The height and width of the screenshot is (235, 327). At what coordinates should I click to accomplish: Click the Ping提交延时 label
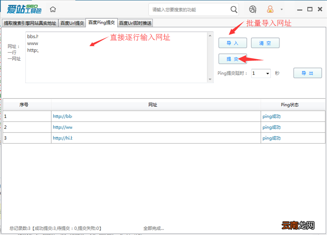(232, 73)
